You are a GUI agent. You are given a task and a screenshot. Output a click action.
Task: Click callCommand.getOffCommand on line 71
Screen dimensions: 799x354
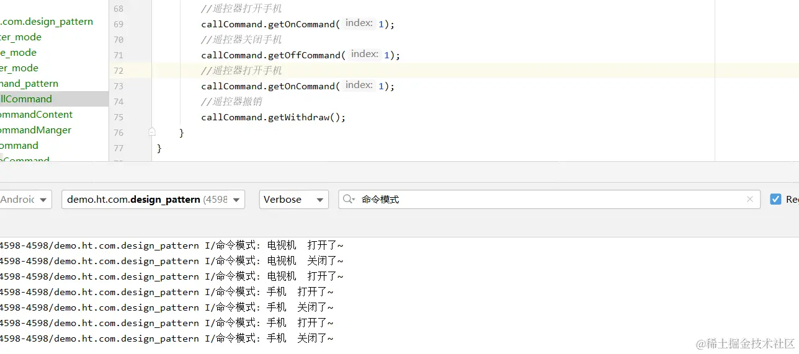point(271,55)
